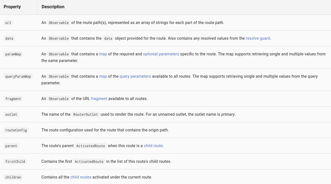Click the data property code label
Viewport: 331px width, 184px height.
click(9, 39)
